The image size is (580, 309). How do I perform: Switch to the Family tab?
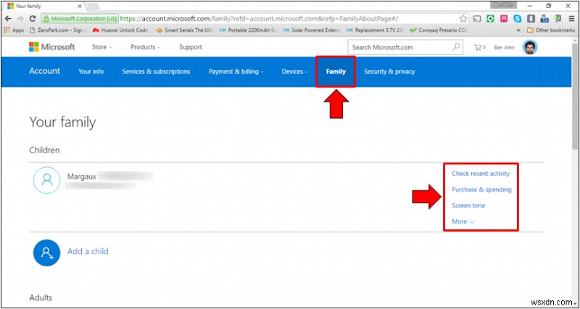336,72
